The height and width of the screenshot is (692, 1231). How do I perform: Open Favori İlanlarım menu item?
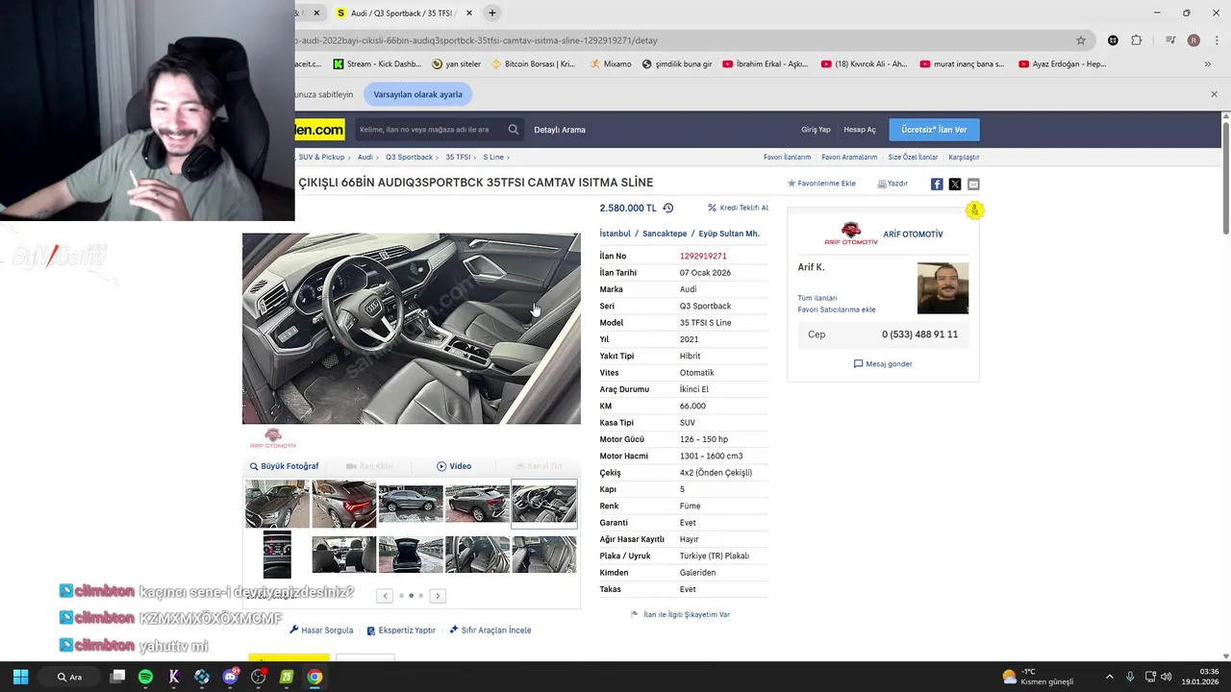(787, 157)
